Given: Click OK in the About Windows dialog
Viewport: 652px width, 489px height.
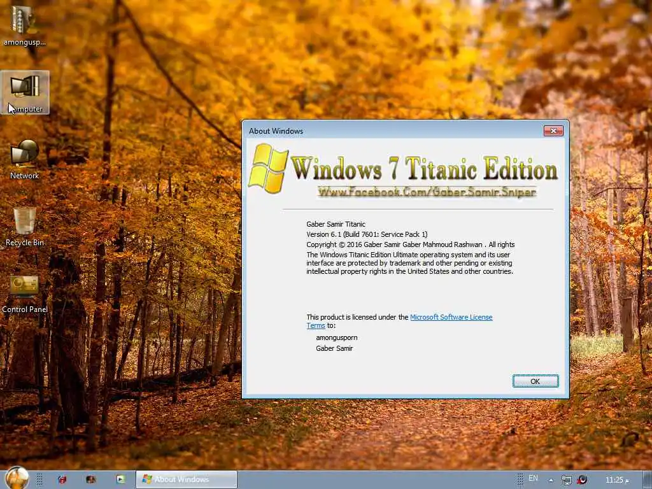Looking at the screenshot, I should tap(535, 381).
